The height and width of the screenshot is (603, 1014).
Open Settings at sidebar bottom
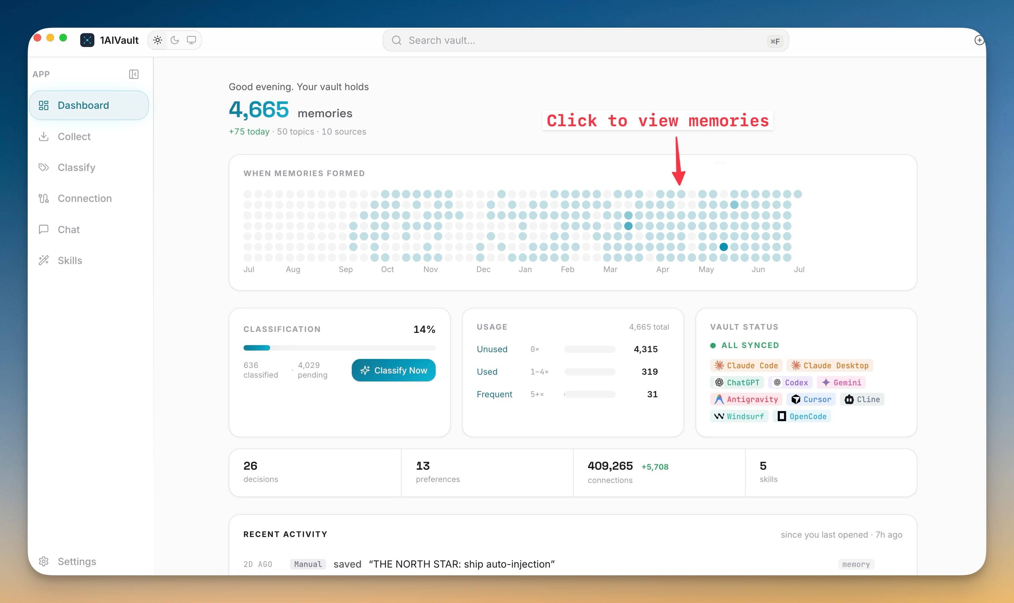point(89,561)
